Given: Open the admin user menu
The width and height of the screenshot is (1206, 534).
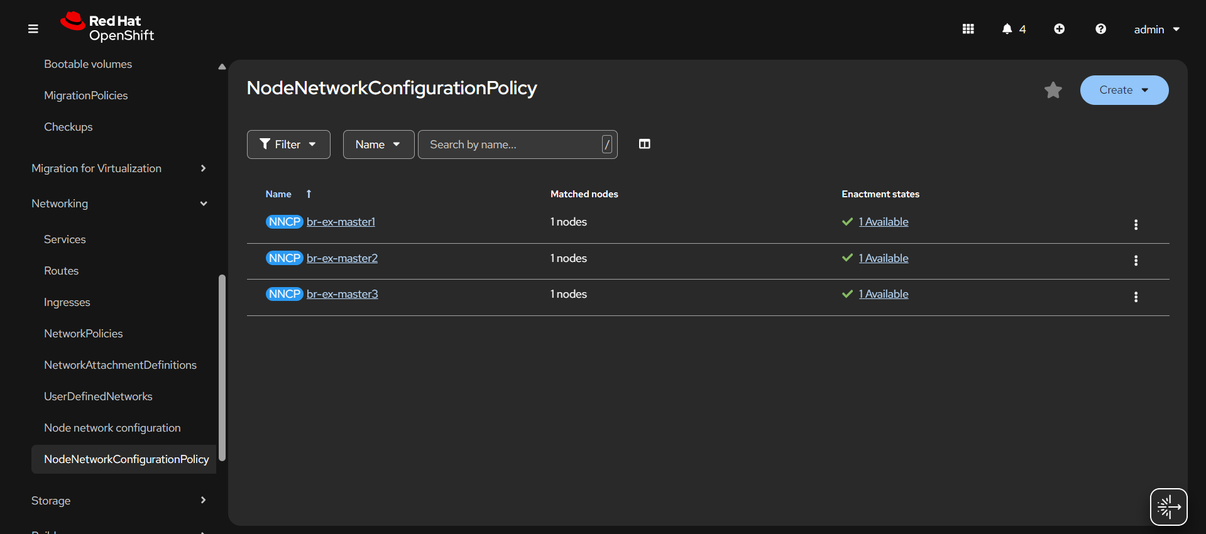Looking at the screenshot, I should (1156, 30).
